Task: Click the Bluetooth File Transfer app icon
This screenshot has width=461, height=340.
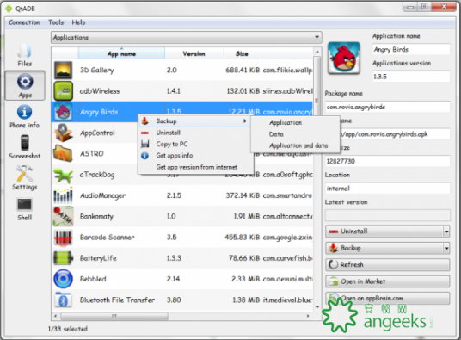Action: 63,300
